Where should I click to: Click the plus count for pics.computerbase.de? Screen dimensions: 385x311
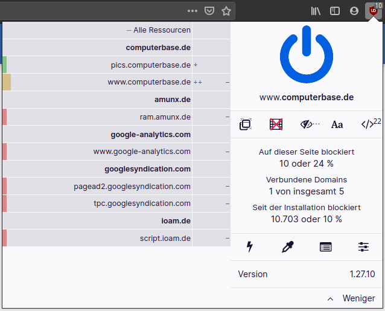click(x=196, y=65)
